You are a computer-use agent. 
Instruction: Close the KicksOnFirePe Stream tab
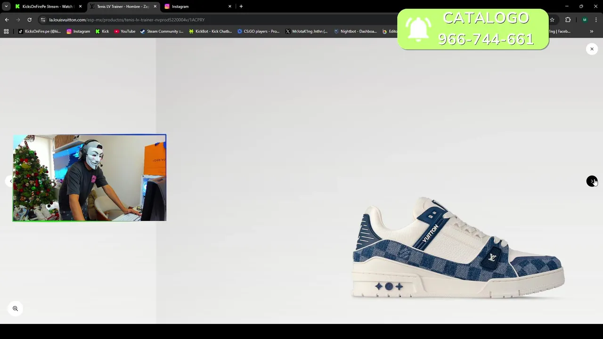(80, 7)
